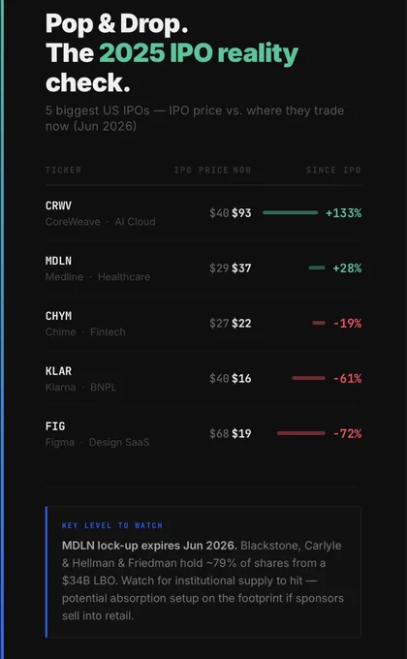
Task: Click Figma's $19 current price
Action: (x=241, y=433)
